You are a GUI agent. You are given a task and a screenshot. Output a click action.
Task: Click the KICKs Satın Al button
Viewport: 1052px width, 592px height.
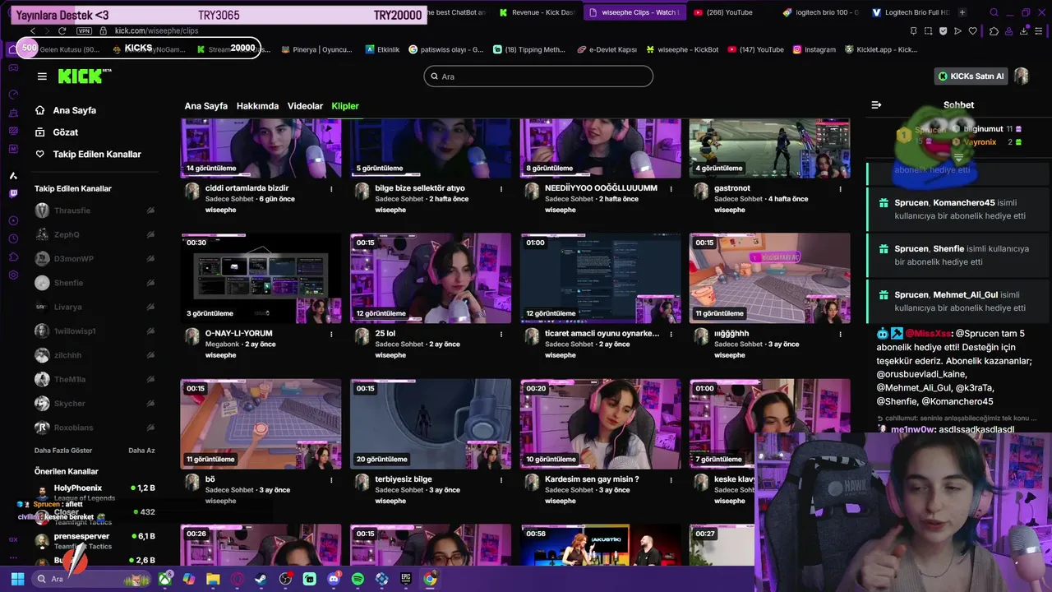click(972, 76)
